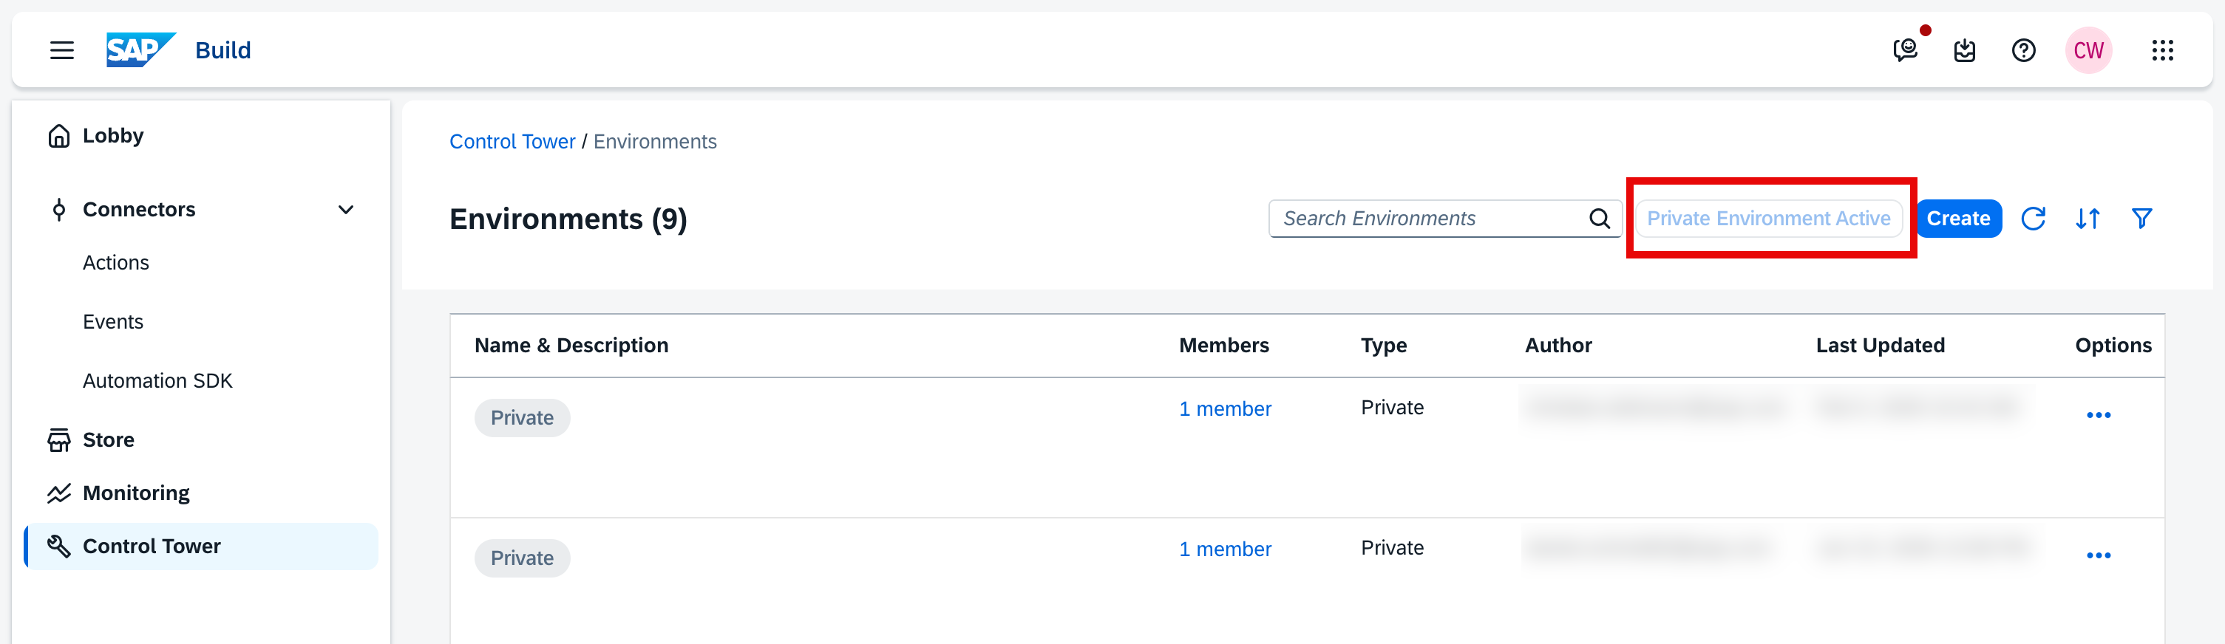Follow the Control Tower breadcrumb link
The image size is (2225, 644).
(512, 142)
